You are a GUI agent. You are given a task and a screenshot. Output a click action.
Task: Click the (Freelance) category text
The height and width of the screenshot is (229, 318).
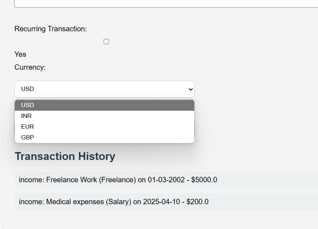point(117,180)
